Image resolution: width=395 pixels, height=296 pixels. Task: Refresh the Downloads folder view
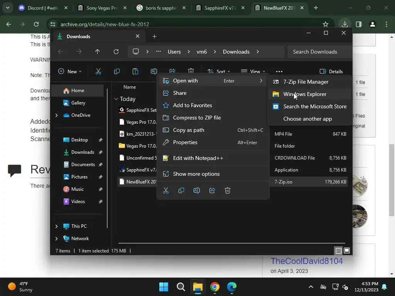[x=116, y=52]
